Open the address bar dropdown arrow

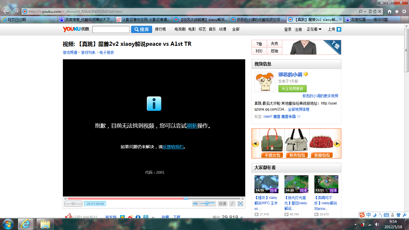365,11
